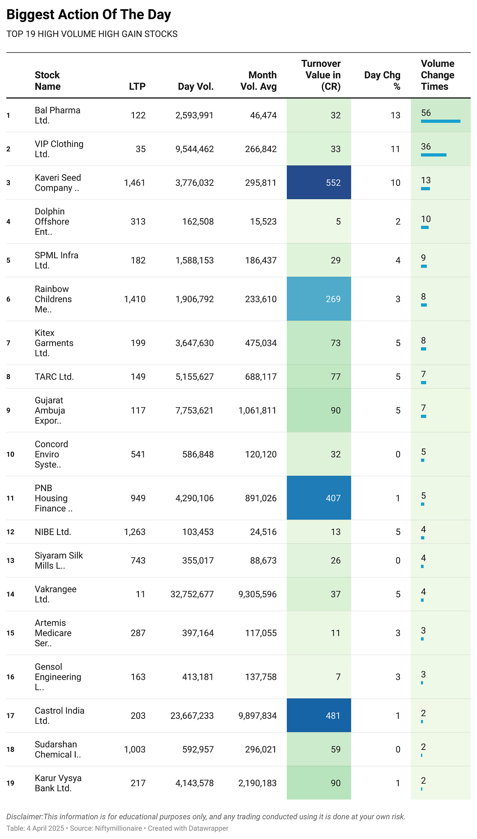The height and width of the screenshot is (839, 477).
Task: Click the row number 10 label
Action: coord(10,454)
